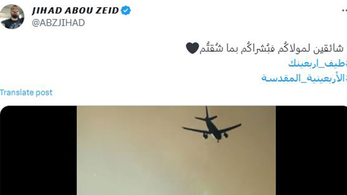Open the طيف_اربعينك hashtag
Image resolution: width=347 pixels, height=195 pixels.
click(x=318, y=64)
